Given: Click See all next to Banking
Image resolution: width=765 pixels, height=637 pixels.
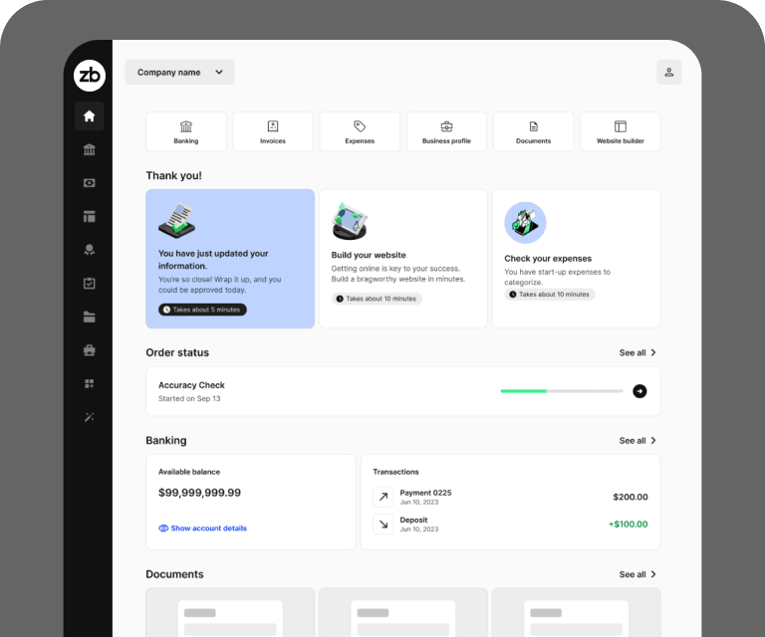Looking at the screenshot, I should (637, 441).
